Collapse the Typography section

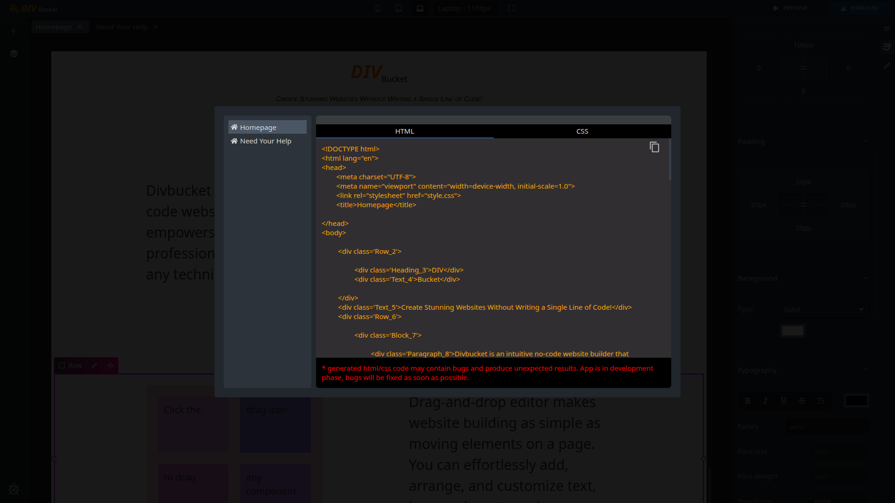pos(866,370)
